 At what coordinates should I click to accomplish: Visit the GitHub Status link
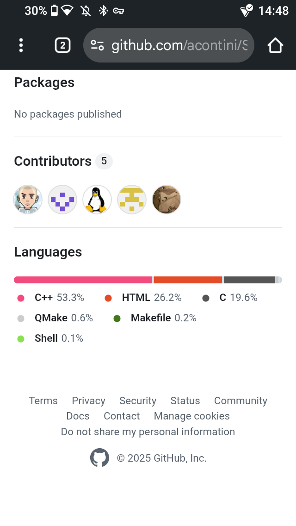tap(185, 401)
